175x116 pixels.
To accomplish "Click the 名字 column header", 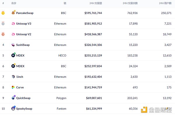I will (14, 3).
